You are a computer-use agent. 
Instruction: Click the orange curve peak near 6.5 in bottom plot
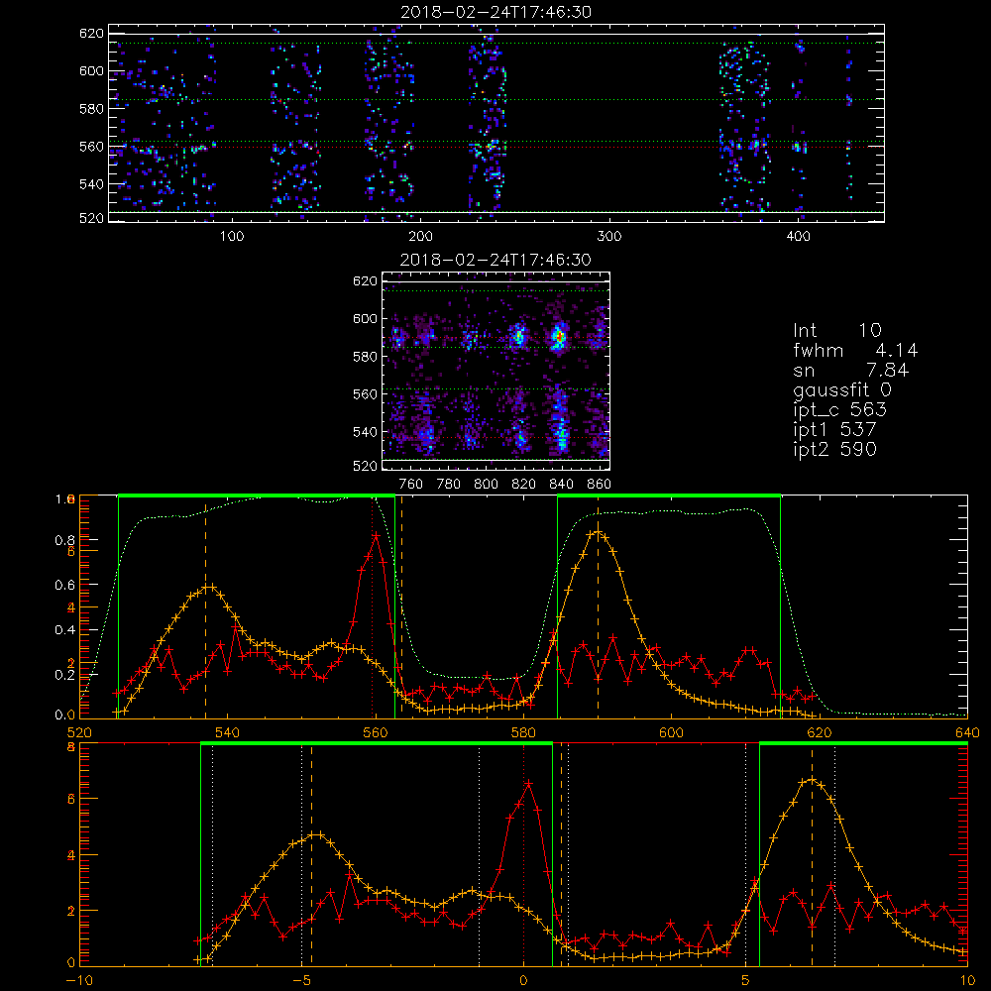click(813, 780)
